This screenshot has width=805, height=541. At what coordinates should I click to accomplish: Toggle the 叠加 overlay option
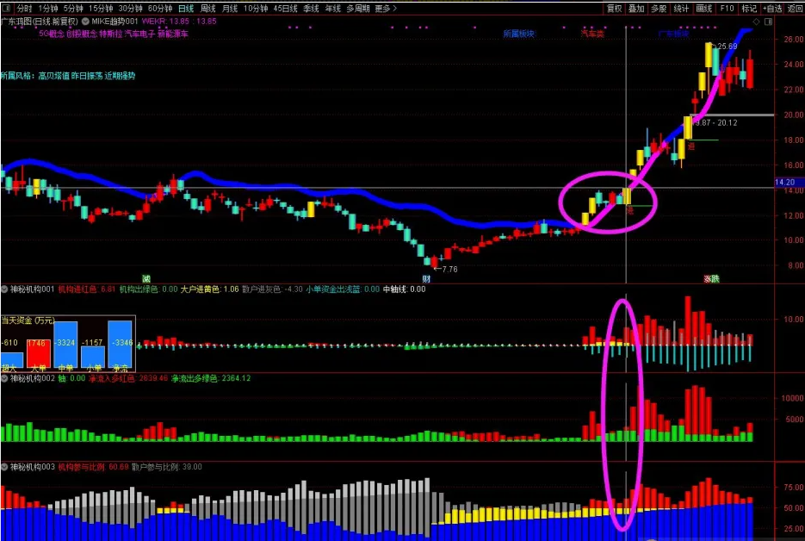click(x=635, y=8)
